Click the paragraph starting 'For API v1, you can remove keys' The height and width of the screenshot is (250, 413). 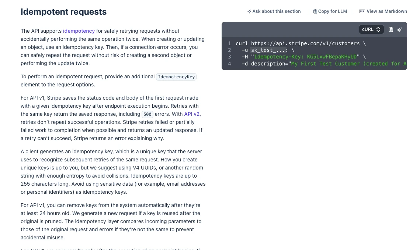(111, 221)
